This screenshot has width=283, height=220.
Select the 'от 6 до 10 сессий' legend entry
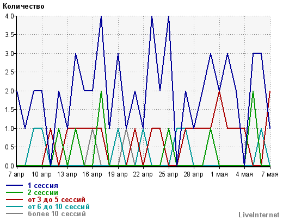click(59, 206)
